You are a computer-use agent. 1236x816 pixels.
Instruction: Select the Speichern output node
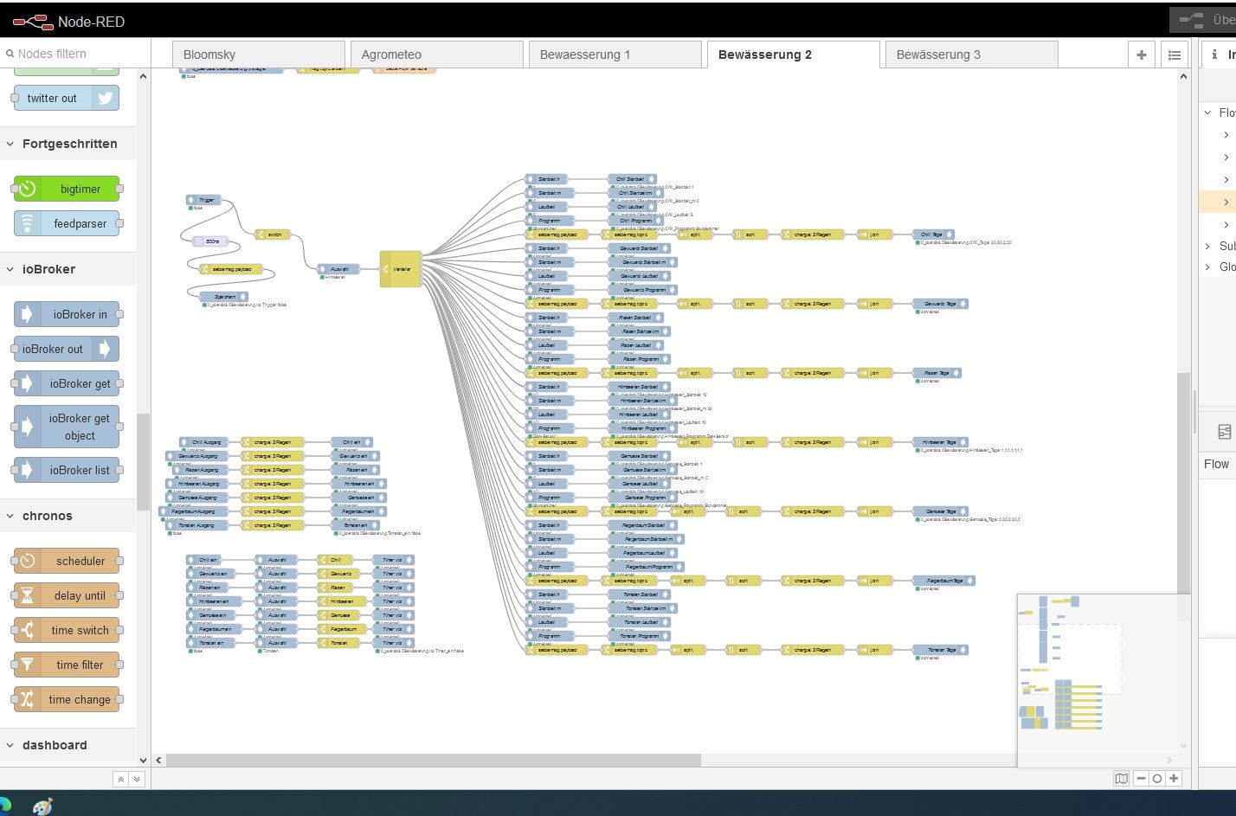point(224,297)
